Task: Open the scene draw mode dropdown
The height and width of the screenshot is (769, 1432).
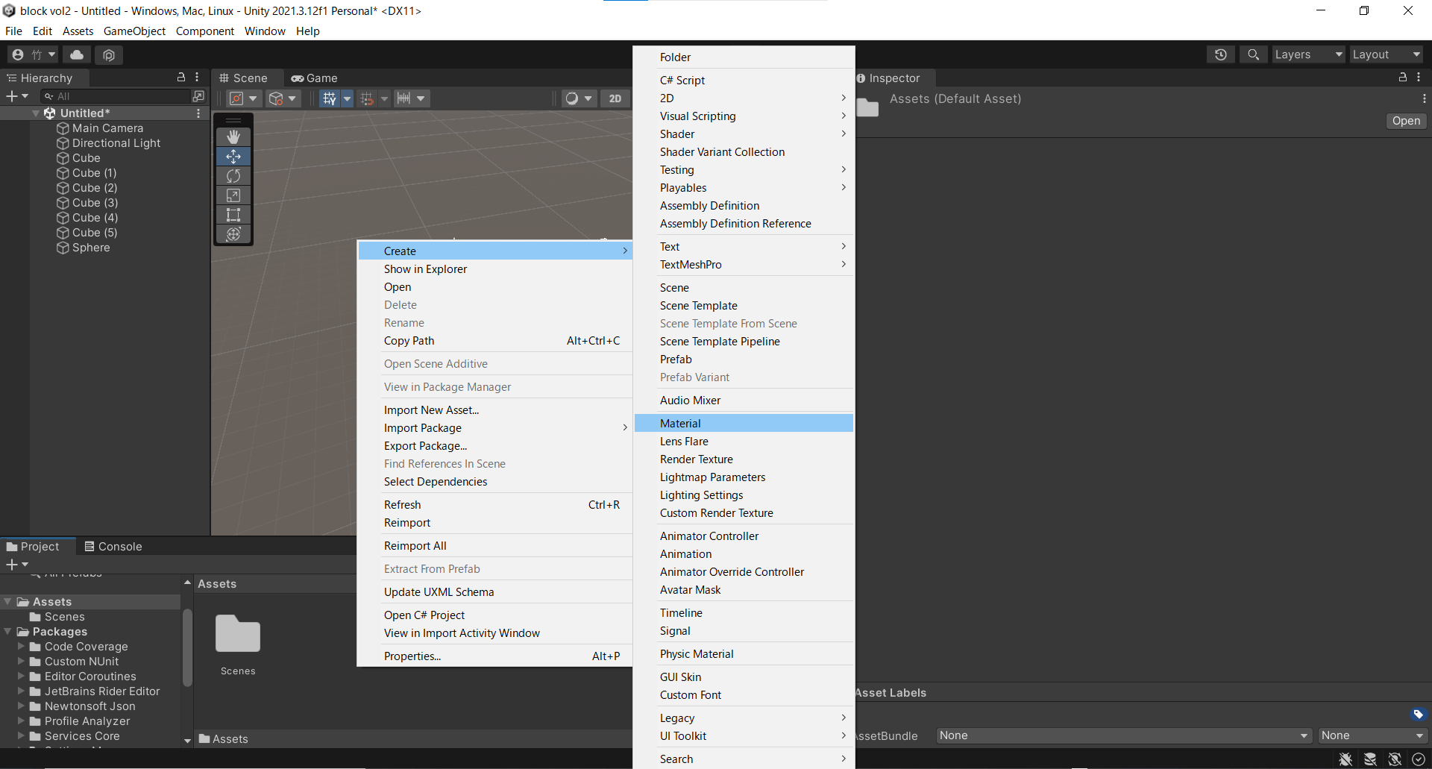Action: [579, 98]
